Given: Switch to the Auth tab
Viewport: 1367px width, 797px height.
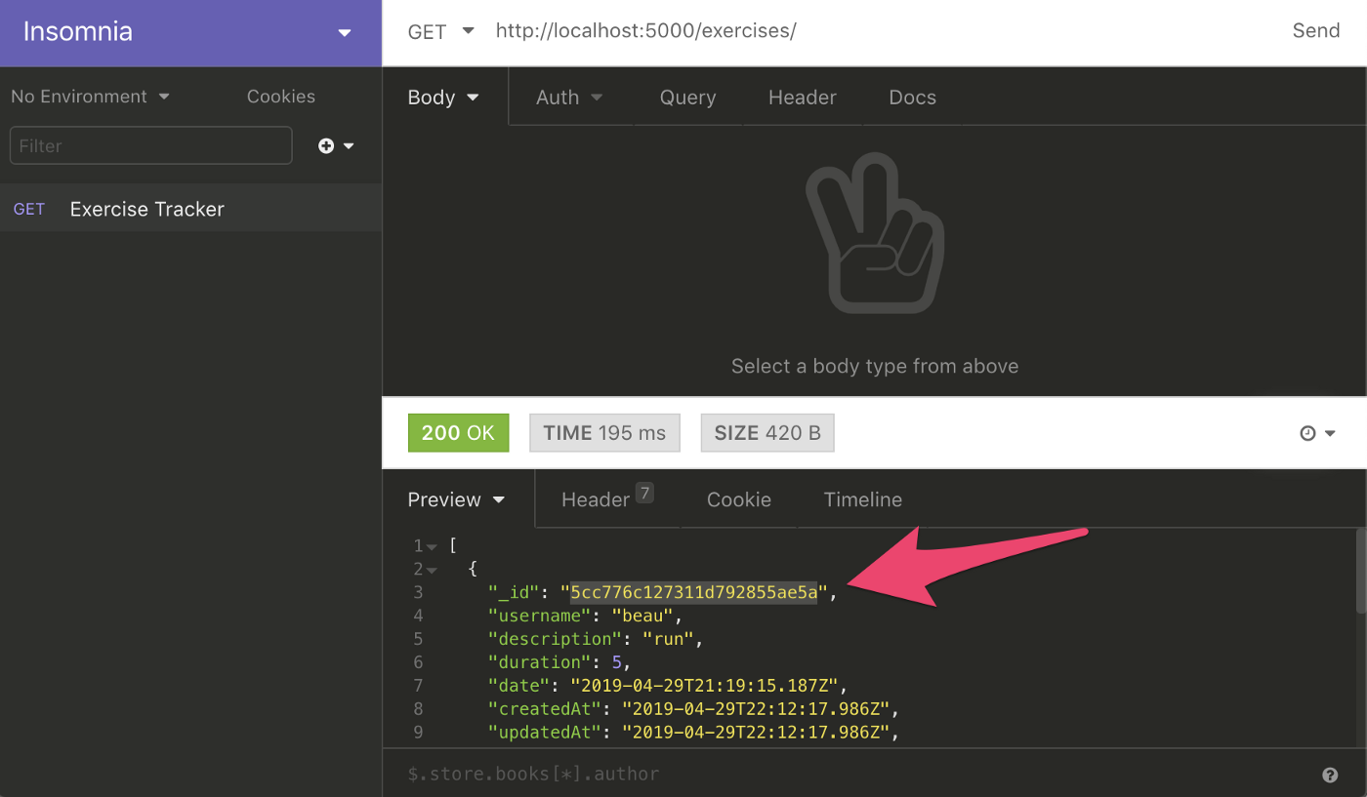Looking at the screenshot, I should [x=569, y=98].
